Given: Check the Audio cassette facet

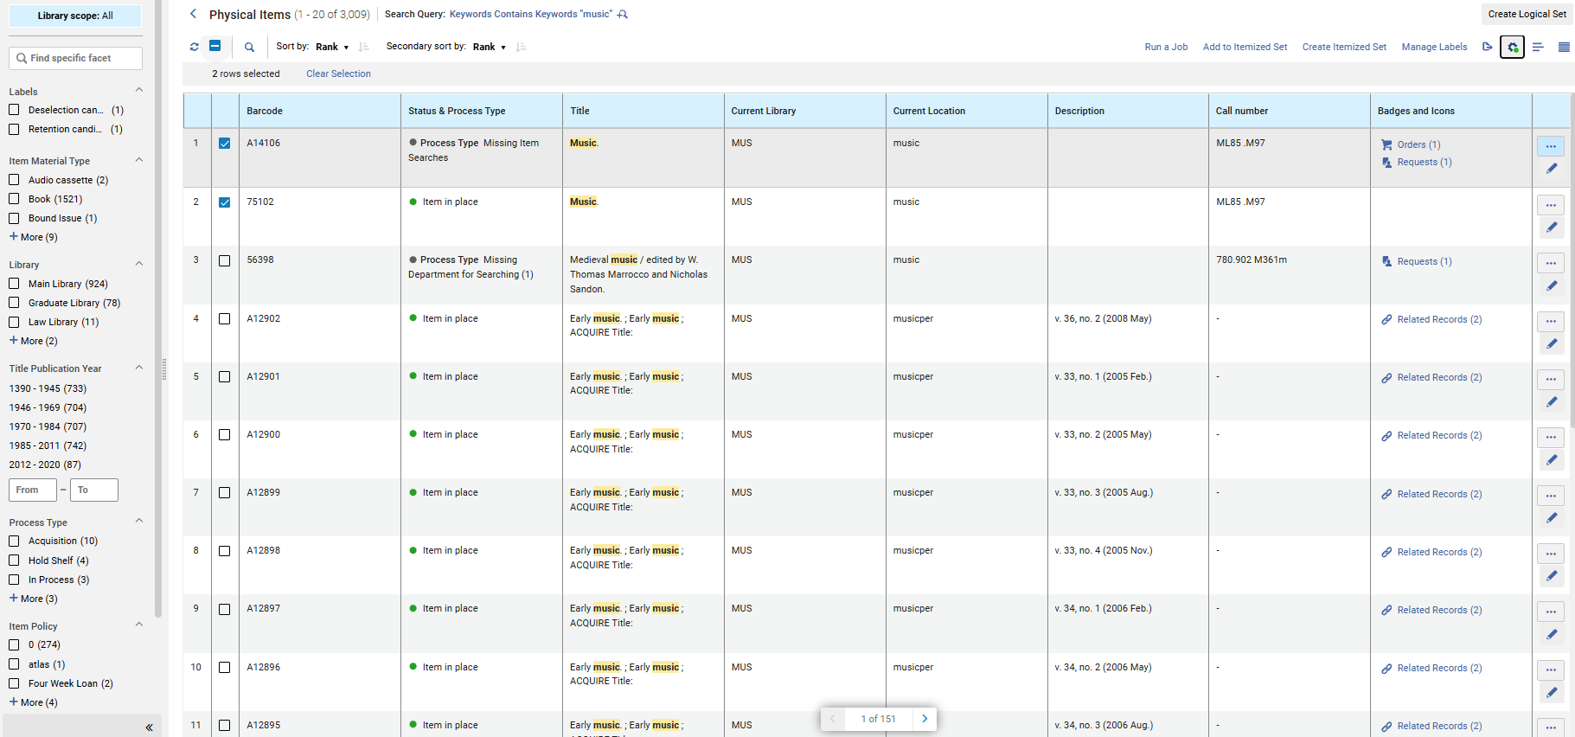Looking at the screenshot, I should tap(14, 180).
